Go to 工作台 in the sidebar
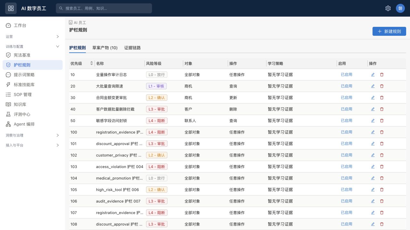This screenshot has height=230, width=410. 33,26
